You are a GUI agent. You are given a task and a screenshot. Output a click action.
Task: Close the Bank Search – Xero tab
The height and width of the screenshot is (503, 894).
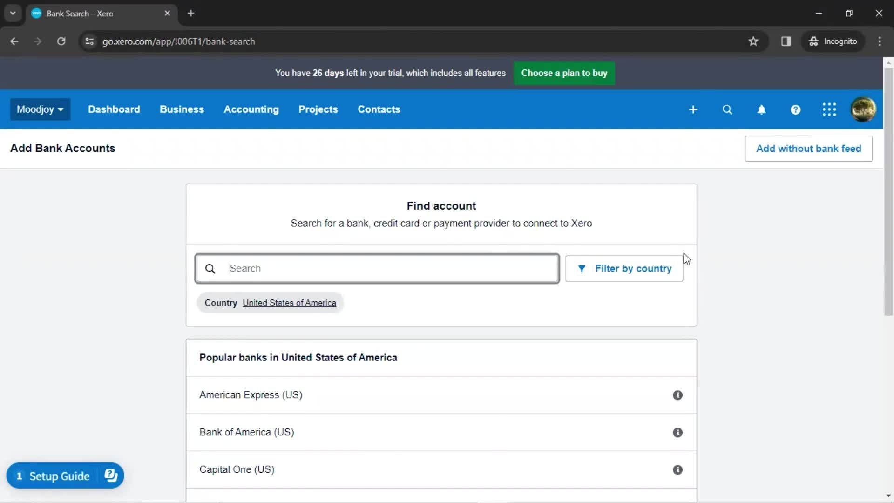pyautogui.click(x=167, y=14)
